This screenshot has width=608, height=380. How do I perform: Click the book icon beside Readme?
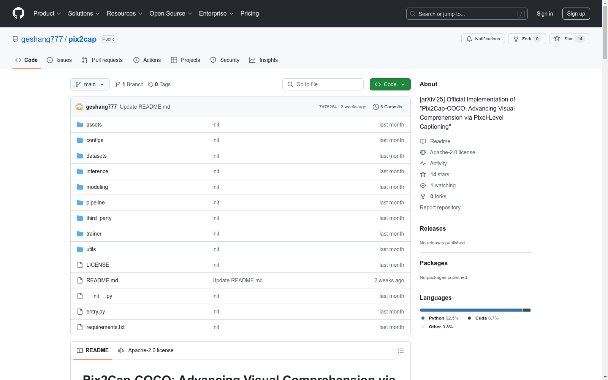pos(423,141)
